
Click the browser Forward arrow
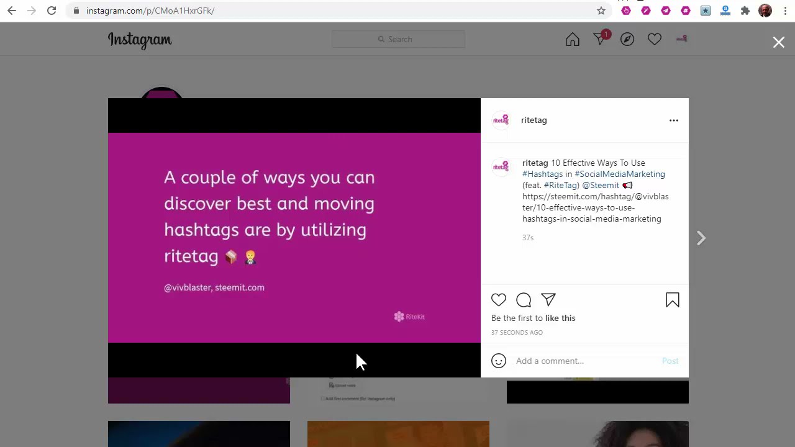[x=32, y=11]
